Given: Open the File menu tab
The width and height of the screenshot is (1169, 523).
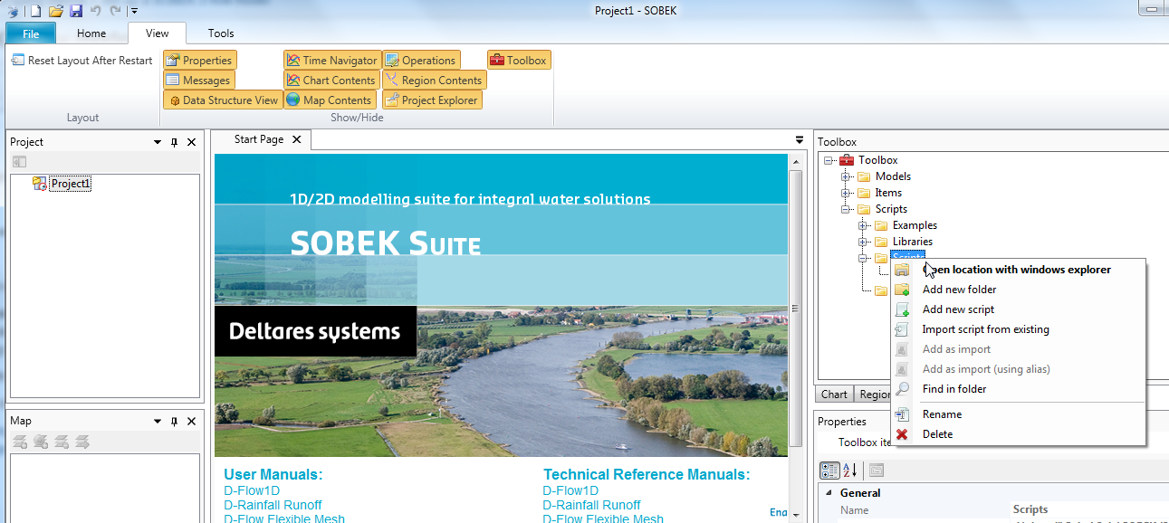Looking at the screenshot, I should (x=31, y=33).
